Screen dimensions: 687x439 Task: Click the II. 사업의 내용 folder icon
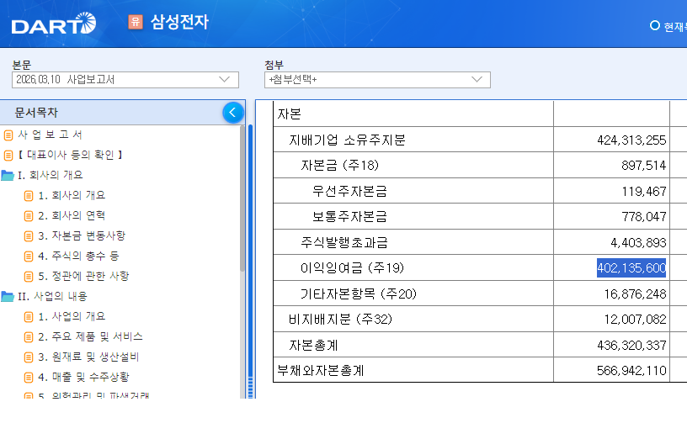(x=8, y=297)
